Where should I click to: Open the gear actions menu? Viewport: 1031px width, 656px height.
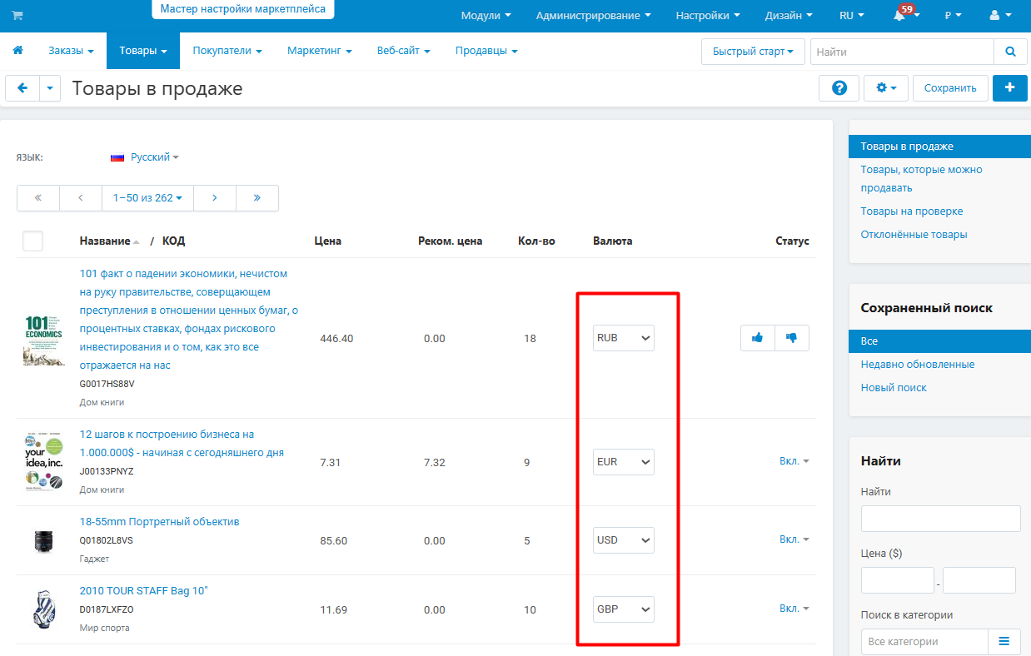pyautogui.click(x=886, y=88)
